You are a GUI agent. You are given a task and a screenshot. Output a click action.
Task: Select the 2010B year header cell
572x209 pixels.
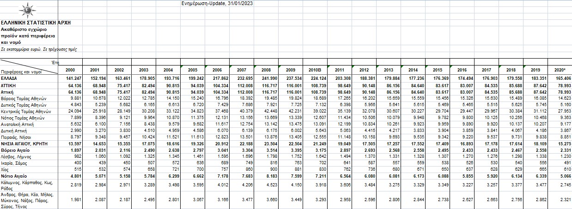[x=316, y=70]
